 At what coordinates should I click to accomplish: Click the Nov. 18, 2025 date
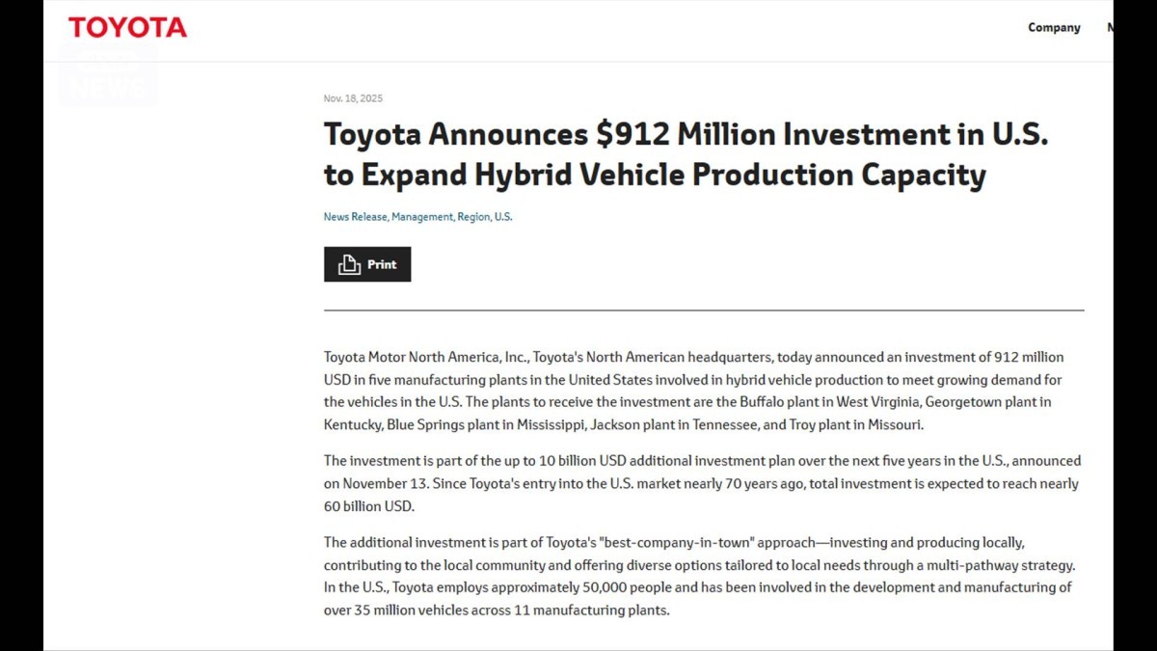point(353,98)
